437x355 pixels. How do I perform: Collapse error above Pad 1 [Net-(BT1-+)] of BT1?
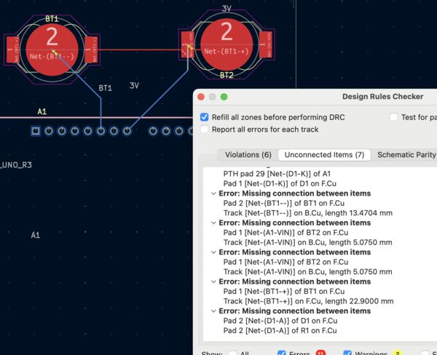pos(213,282)
